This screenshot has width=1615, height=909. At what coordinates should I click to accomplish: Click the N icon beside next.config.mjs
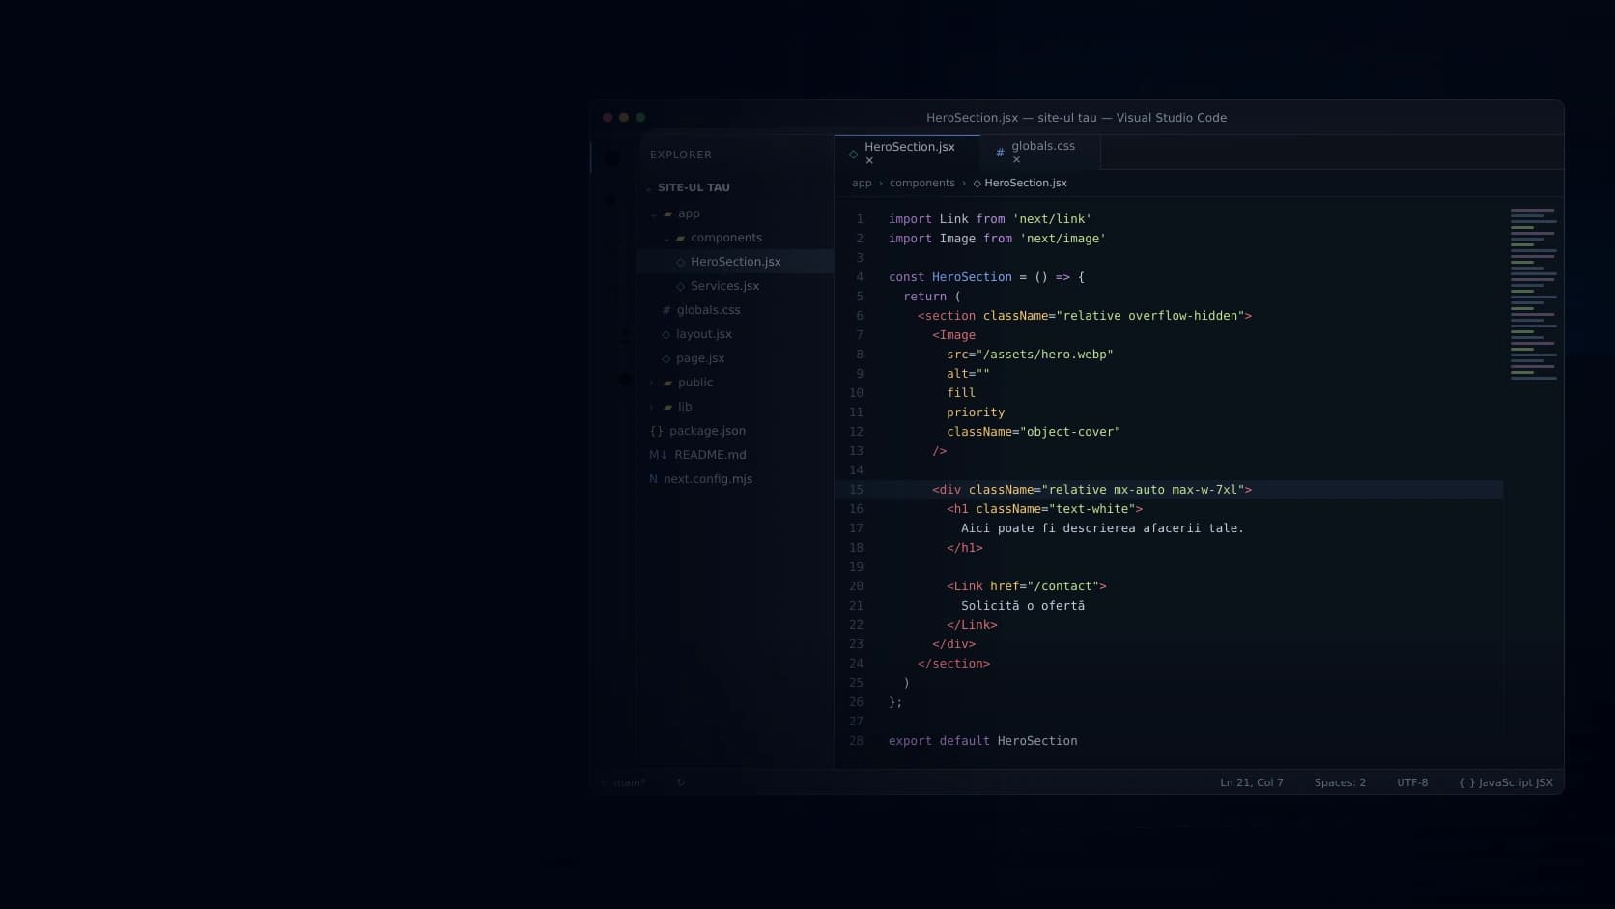(653, 479)
